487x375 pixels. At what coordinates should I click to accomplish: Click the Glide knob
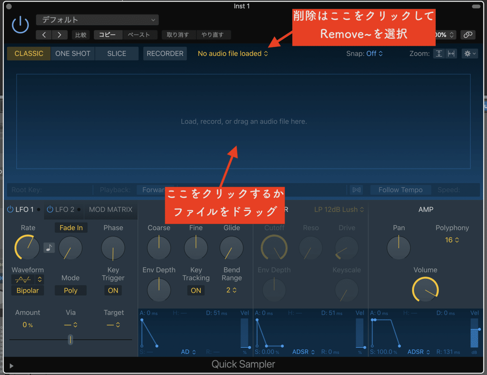232,248
